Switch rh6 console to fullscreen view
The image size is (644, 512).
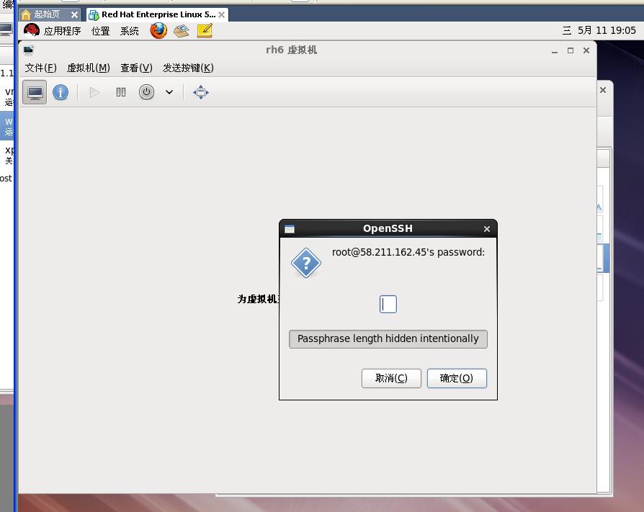(201, 92)
